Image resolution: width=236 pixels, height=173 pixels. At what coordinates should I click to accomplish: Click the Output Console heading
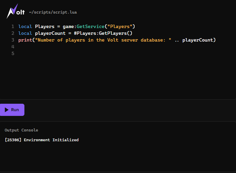click(21, 130)
